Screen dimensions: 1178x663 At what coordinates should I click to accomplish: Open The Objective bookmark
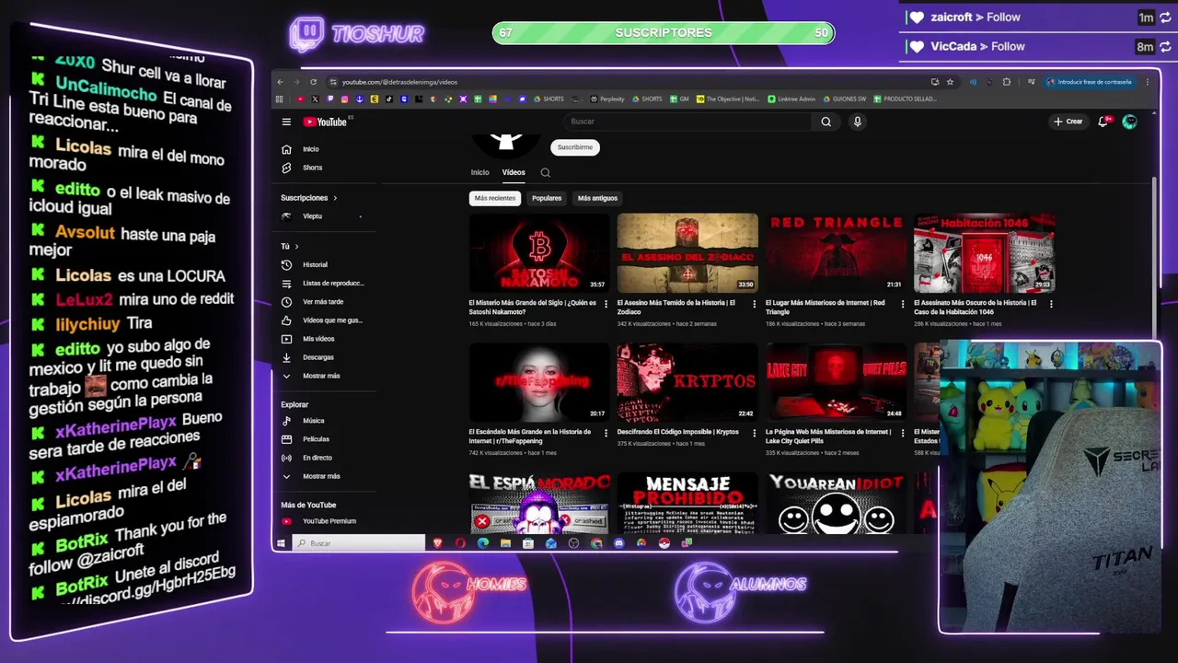pos(728,99)
